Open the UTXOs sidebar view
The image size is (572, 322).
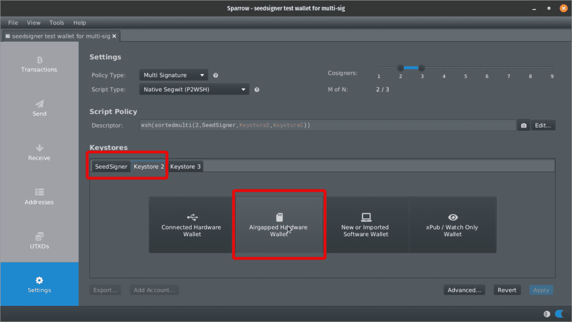40,241
